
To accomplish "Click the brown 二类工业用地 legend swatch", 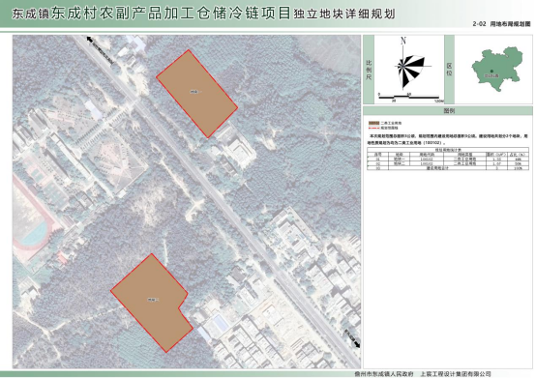I will 374,123.
